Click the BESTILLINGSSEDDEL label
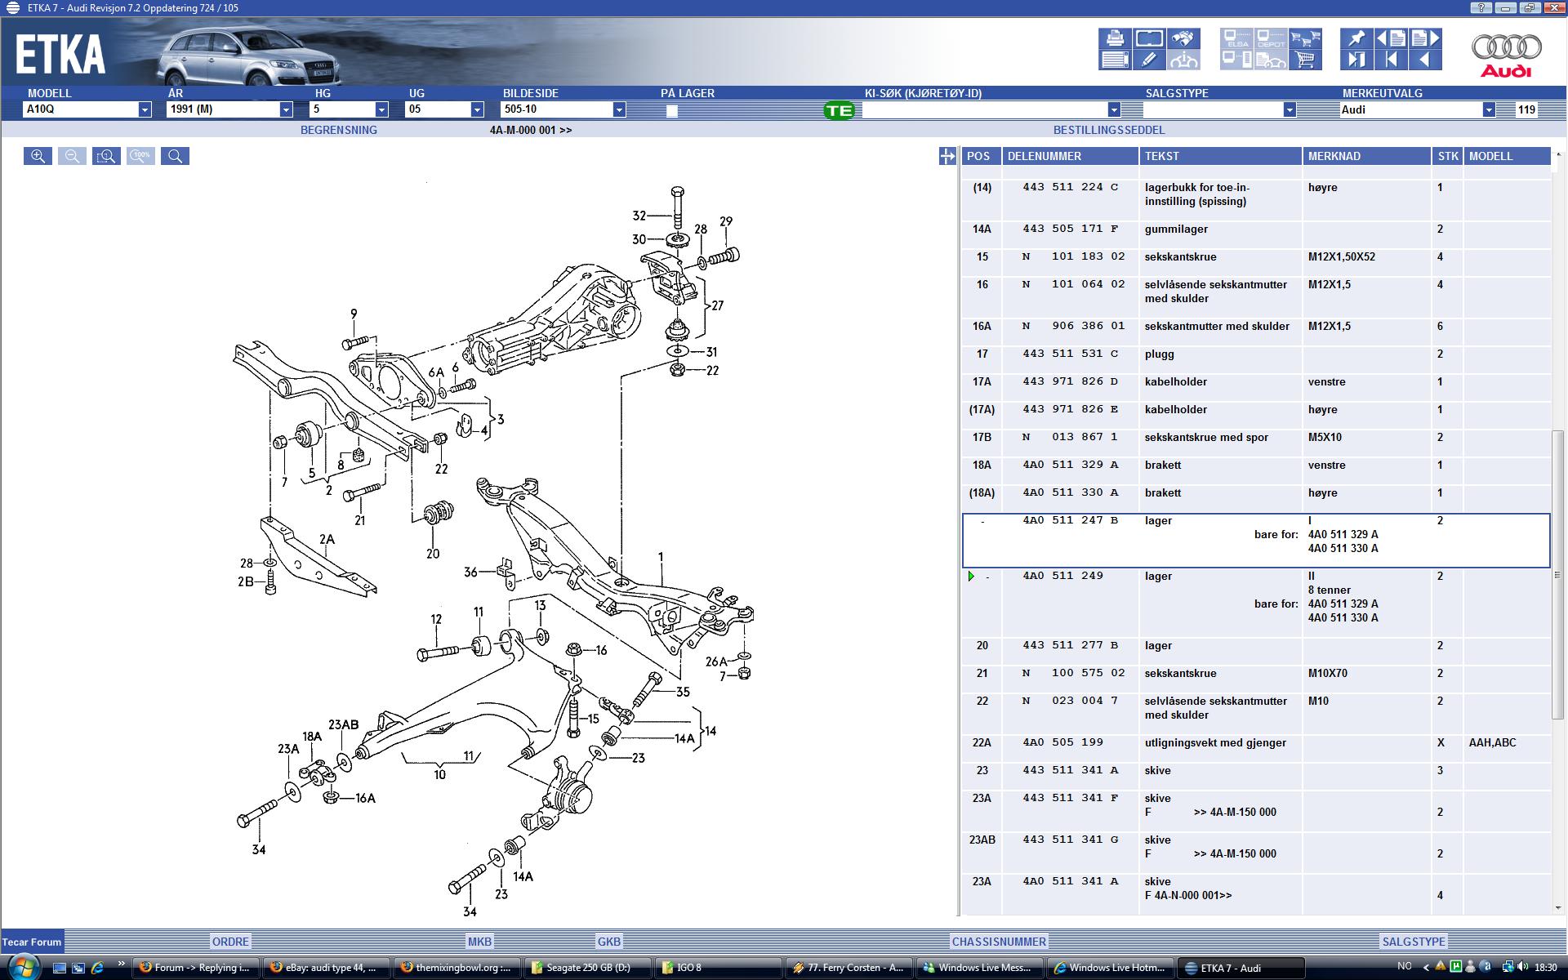The height and width of the screenshot is (980, 1568). coord(1109,130)
